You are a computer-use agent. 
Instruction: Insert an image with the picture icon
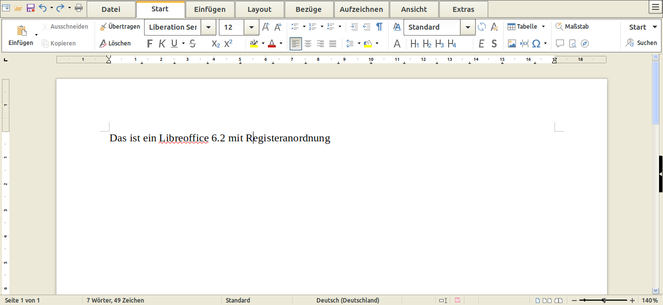click(x=512, y=44)
